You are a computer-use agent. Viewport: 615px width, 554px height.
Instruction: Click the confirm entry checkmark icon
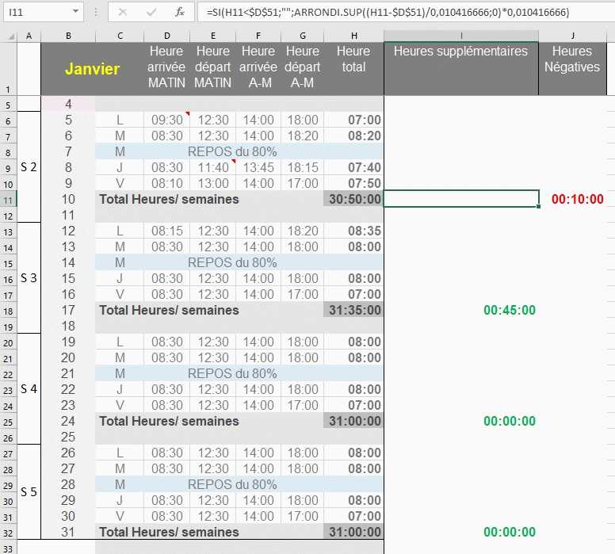pyautogui.click(x=151, y=12)
